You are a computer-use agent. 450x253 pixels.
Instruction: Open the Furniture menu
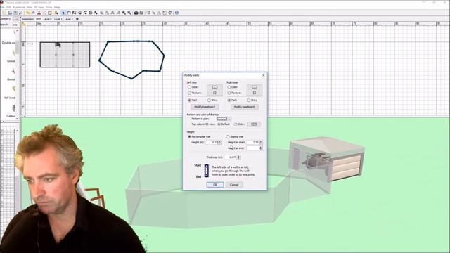19,7
